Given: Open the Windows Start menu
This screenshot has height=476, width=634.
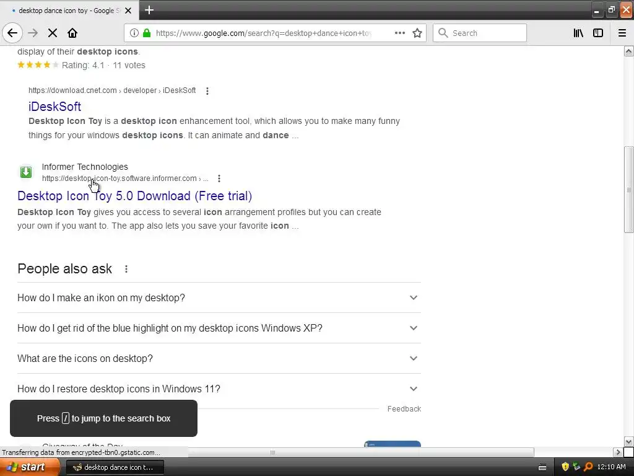Looking at the screenshot, I should 30,467.
